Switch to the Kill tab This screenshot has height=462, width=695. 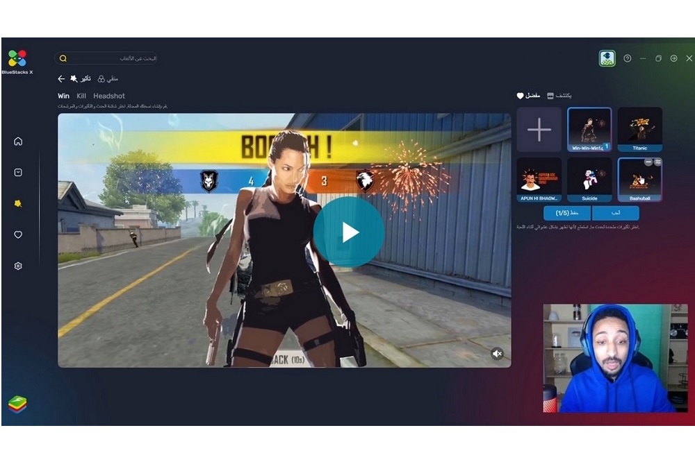pos(81,96)
